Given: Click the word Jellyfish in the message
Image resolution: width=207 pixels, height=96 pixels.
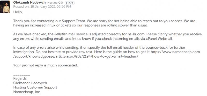Looking at the screenshot, I should (x=61, y=34).
